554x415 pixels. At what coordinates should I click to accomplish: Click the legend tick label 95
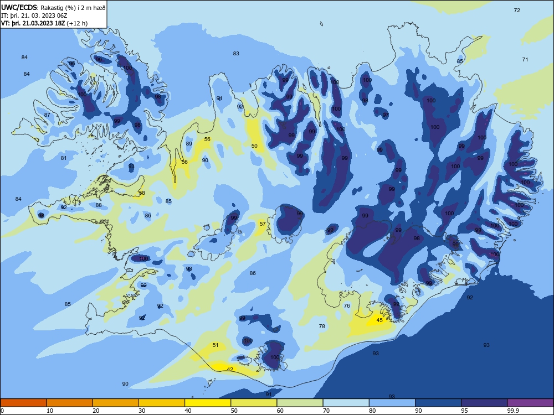pos(465,411)
